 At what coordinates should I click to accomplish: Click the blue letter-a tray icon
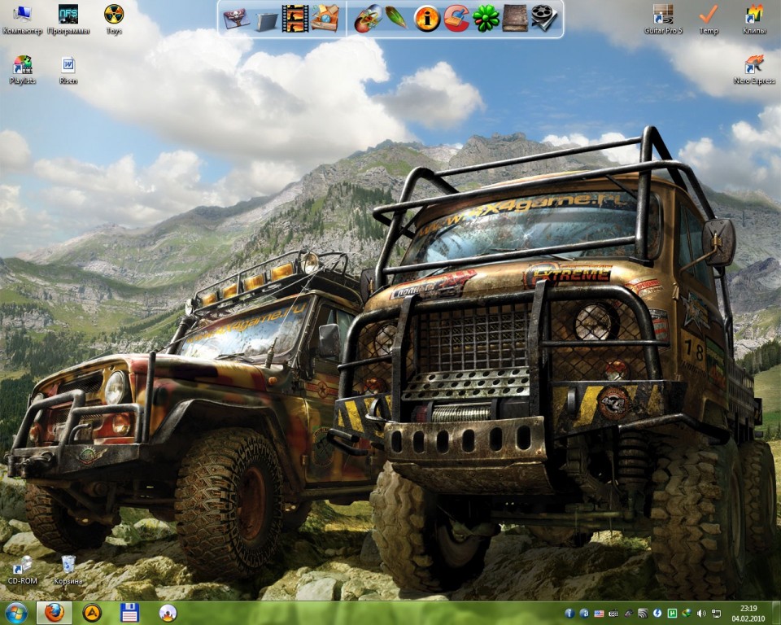coord(584,614)
